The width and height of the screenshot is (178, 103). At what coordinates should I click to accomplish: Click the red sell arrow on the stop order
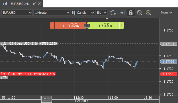tap(5, 74)
